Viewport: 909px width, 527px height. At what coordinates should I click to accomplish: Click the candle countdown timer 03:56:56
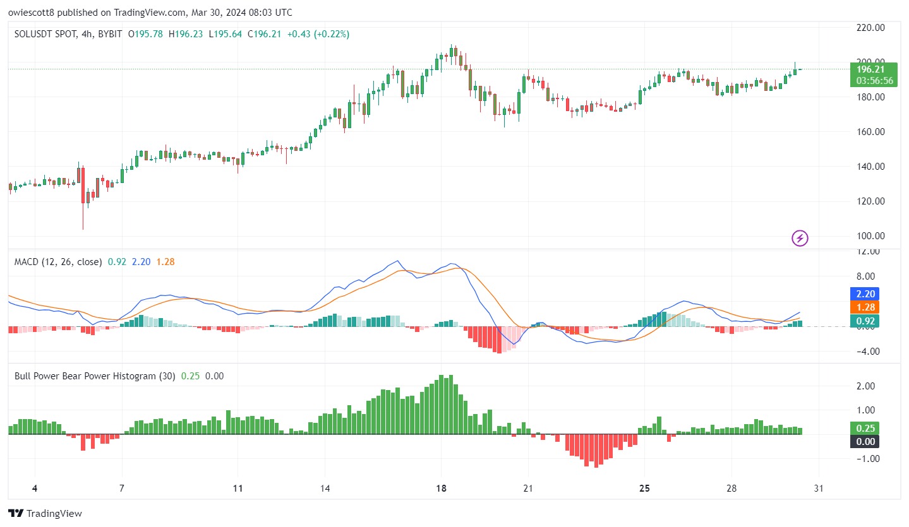[875, 81]
